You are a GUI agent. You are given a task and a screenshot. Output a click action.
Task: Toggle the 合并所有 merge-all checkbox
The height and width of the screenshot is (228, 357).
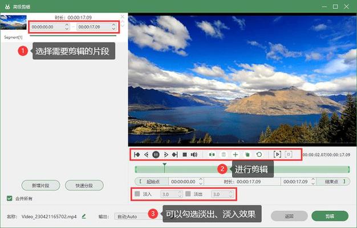point(9,198)
